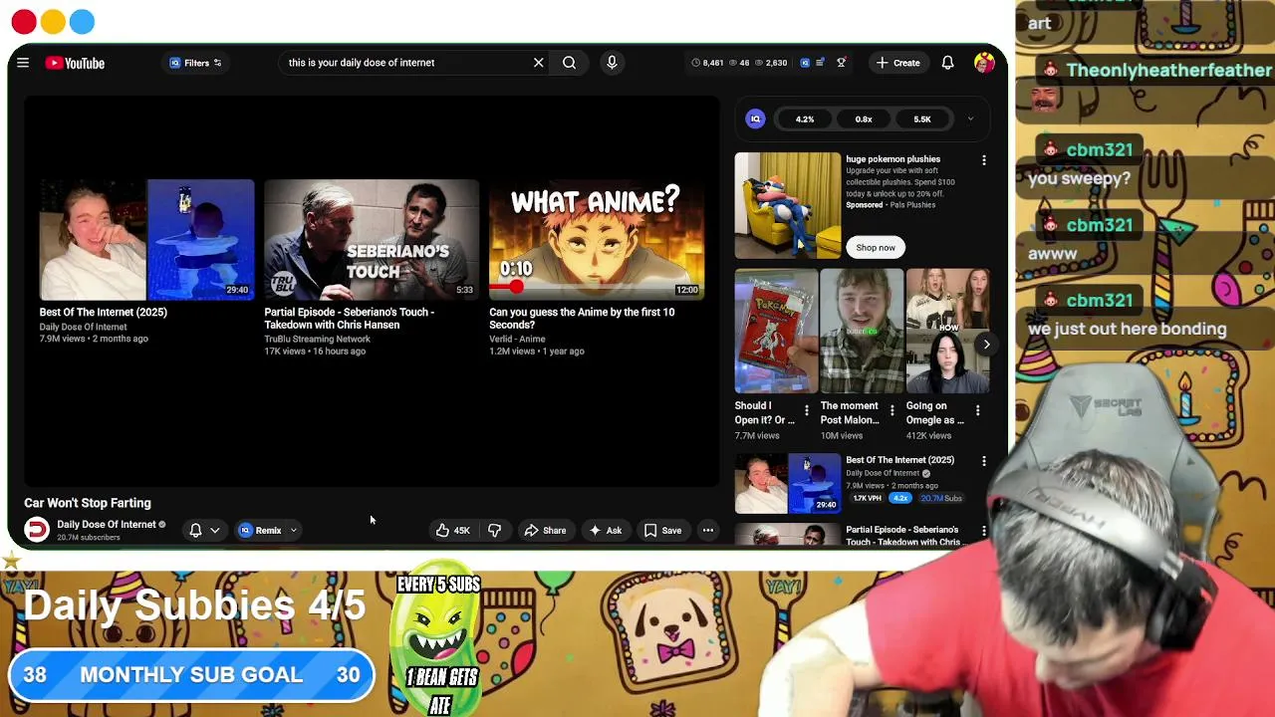Open Seberiano's Touch end-screen thumbnail
Viewport: 1275px width, 717px height.
click(372, 239)
